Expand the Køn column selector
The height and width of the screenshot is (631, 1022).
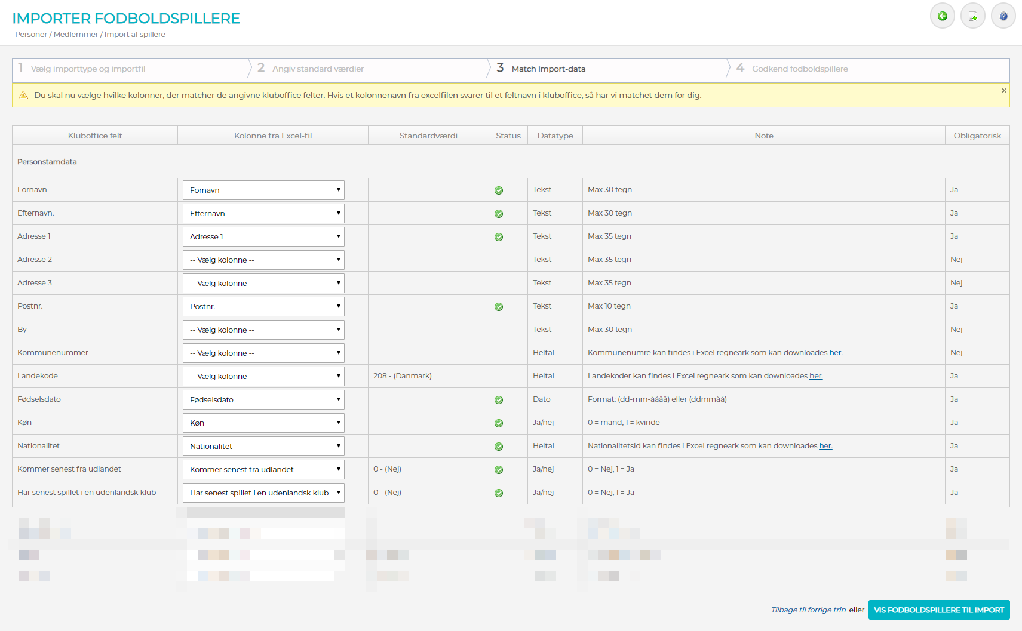click(x=263, y=423)
